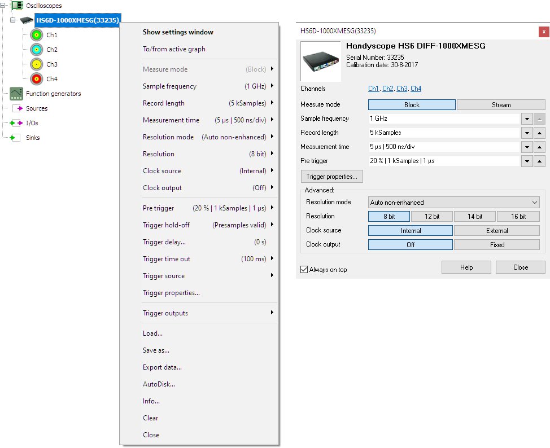The width and height of the screenshot is (550, 448).
Task: Set measure mode to Stream
Action: 501,105
